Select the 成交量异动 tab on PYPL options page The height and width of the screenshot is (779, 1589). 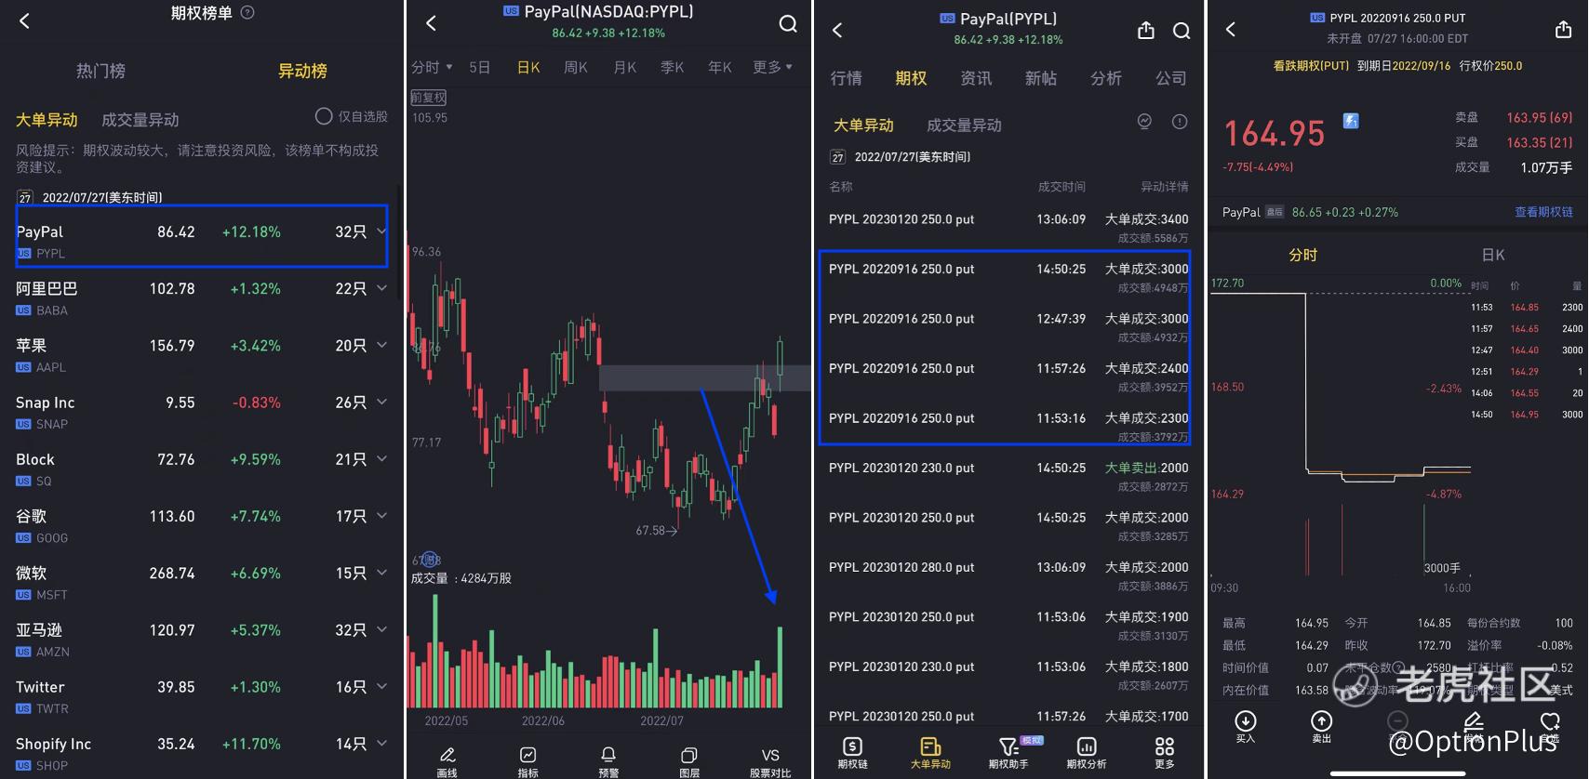click(x=964, y=125)
